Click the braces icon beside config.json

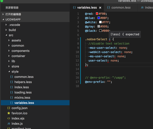(9, 108)
